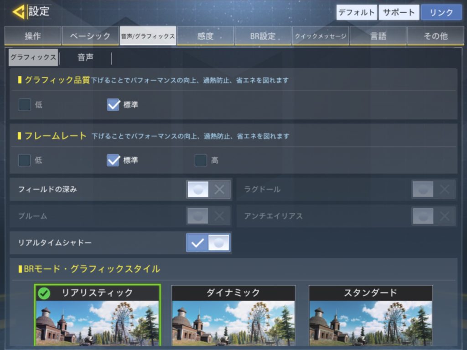Open the その他 tab
Image resolution: width=467 pixels, height=350 pixels.
coord(436,36)
